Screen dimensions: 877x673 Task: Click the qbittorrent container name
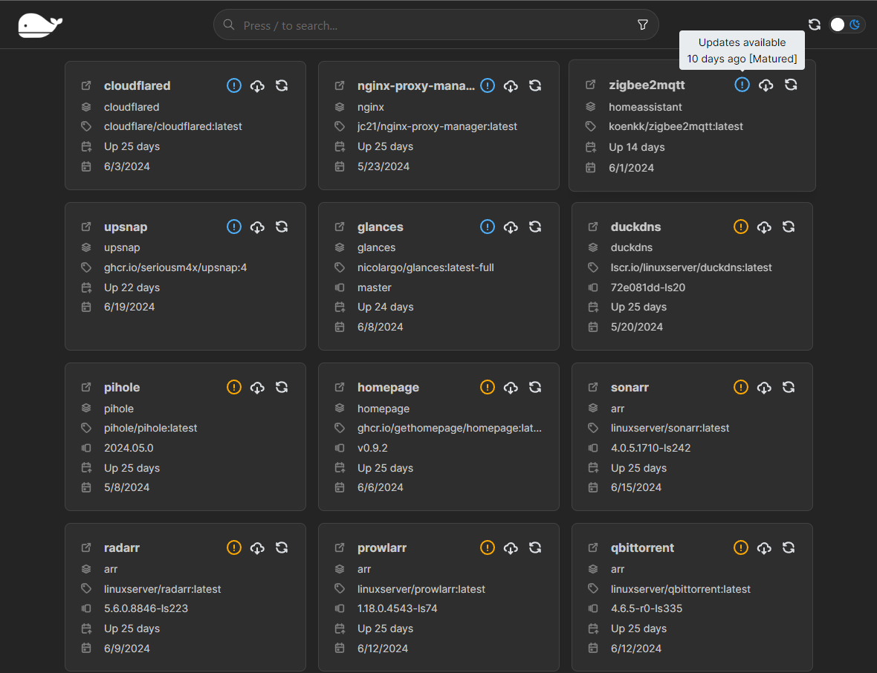tap(642, 547)
